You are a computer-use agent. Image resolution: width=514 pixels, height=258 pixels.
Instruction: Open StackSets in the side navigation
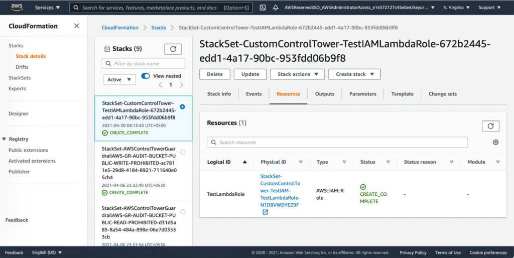(x=20, y=78)
